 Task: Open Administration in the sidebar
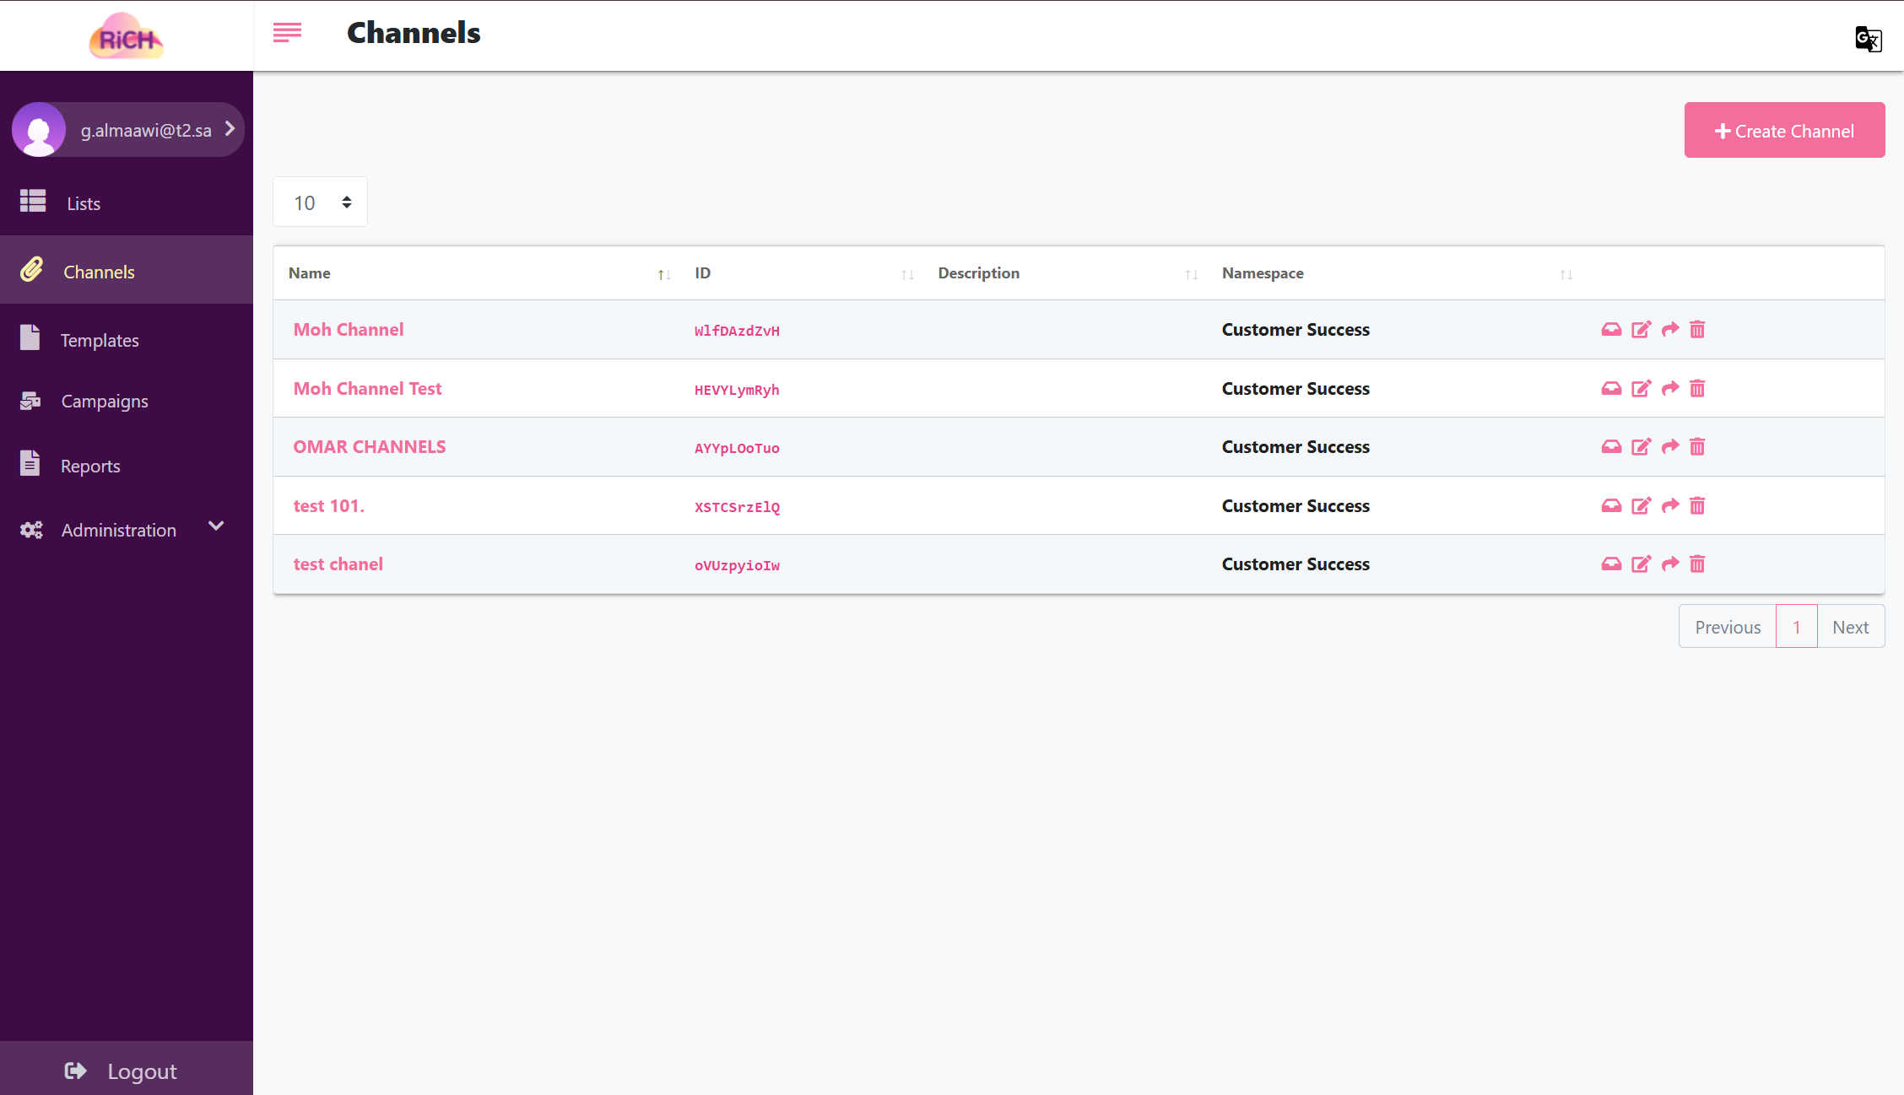click(x=127, y=530)
